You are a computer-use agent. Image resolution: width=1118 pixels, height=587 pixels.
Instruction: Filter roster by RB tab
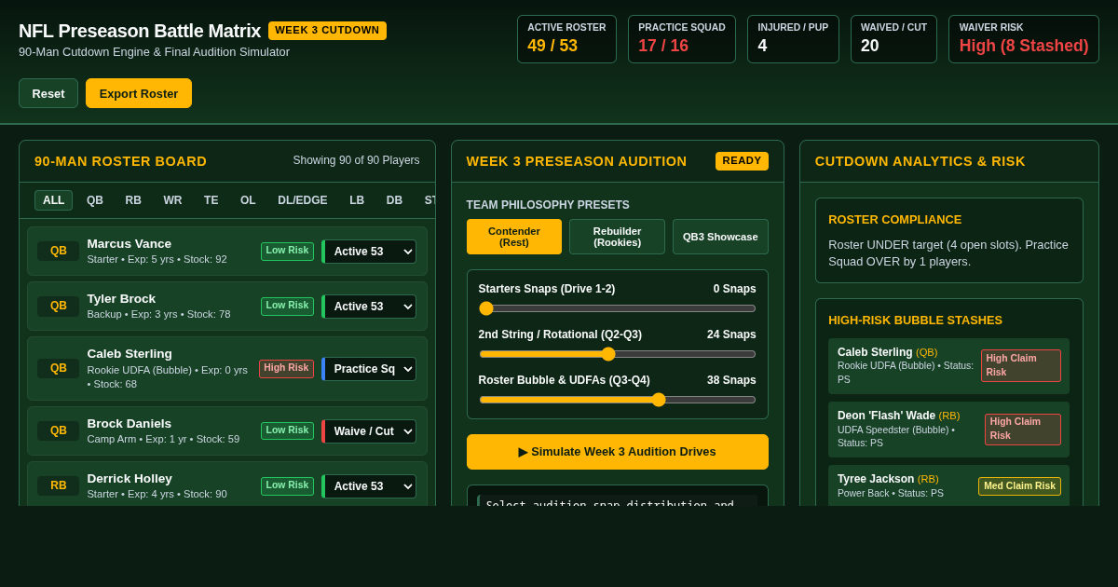(133, 200)
